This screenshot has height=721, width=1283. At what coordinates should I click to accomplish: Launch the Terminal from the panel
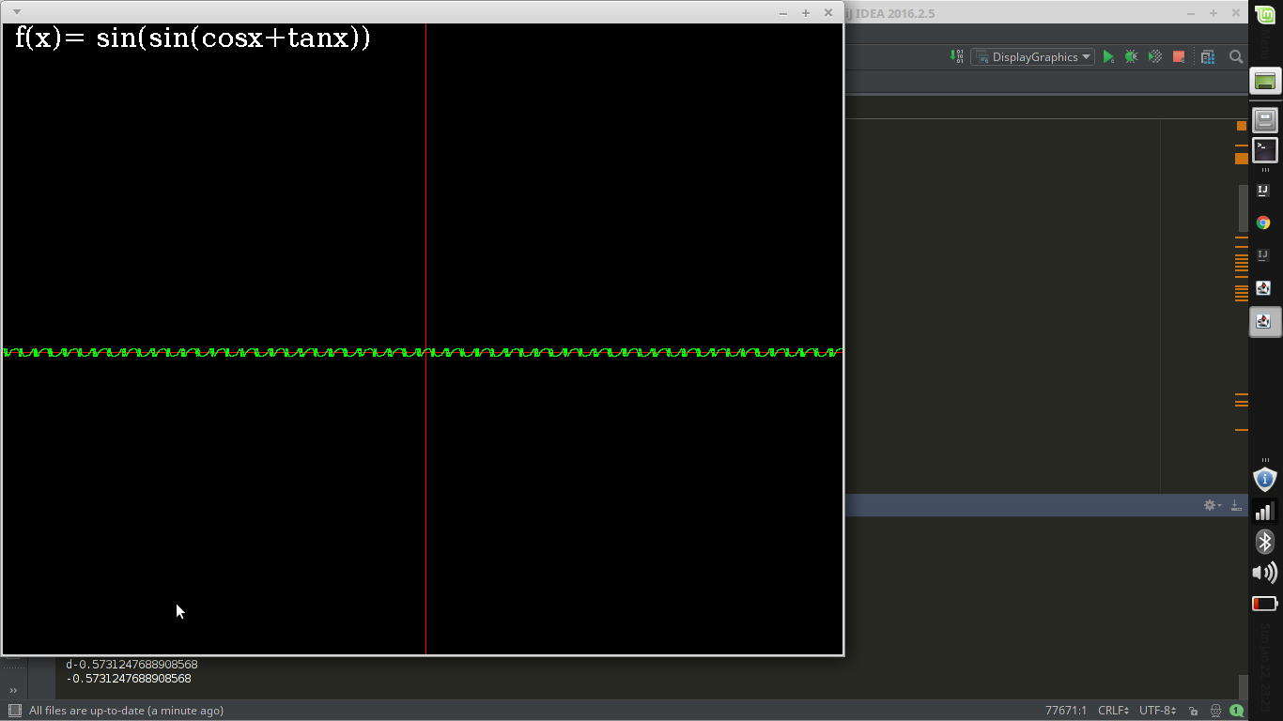click(1265, 149)
